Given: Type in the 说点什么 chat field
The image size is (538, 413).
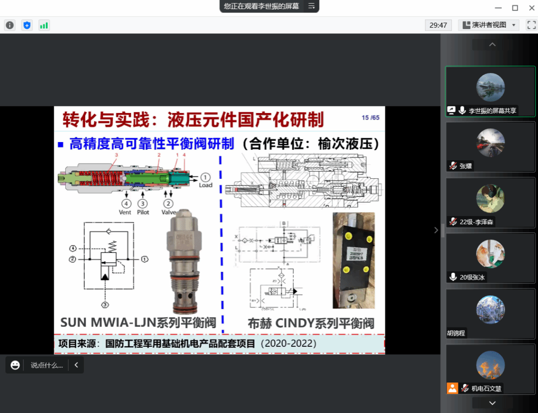Looking at the screenshot, I should [47, 365].
